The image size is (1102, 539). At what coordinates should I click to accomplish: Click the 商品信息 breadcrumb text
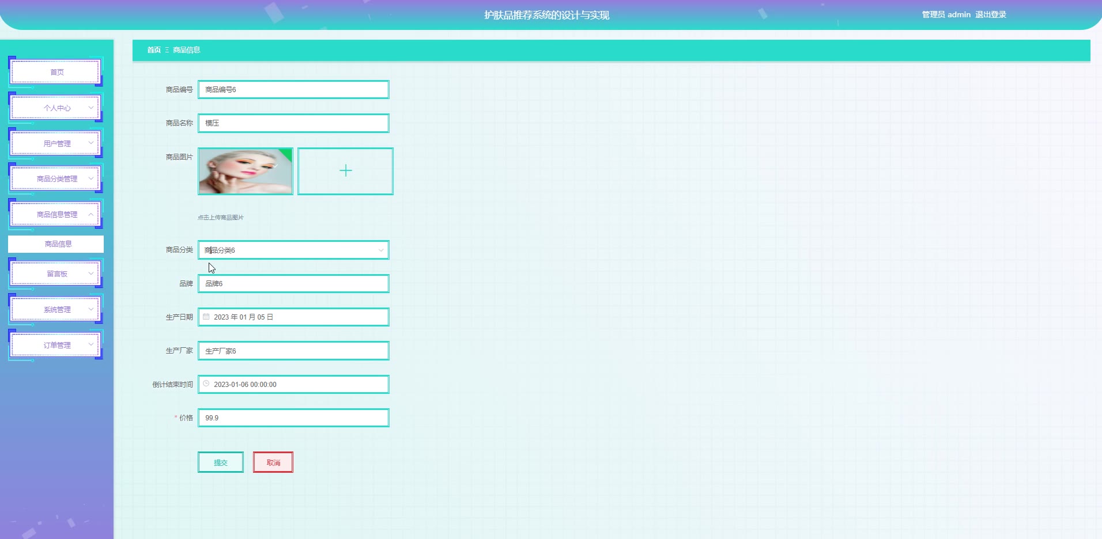coord(187,50)
